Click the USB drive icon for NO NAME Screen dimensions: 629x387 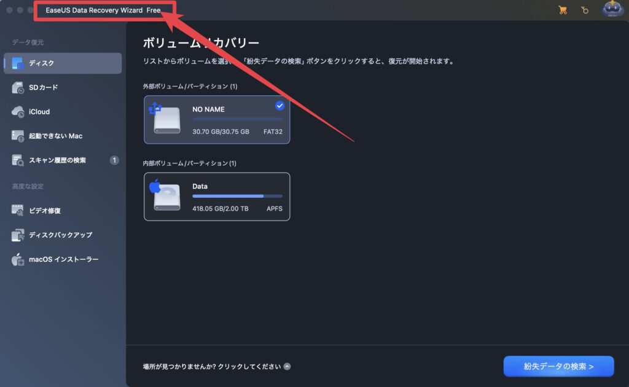pos(166,119)
